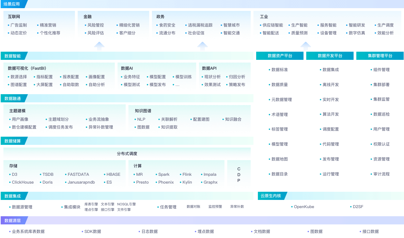Select the CDP box beside 计算

tap(239, 175)
